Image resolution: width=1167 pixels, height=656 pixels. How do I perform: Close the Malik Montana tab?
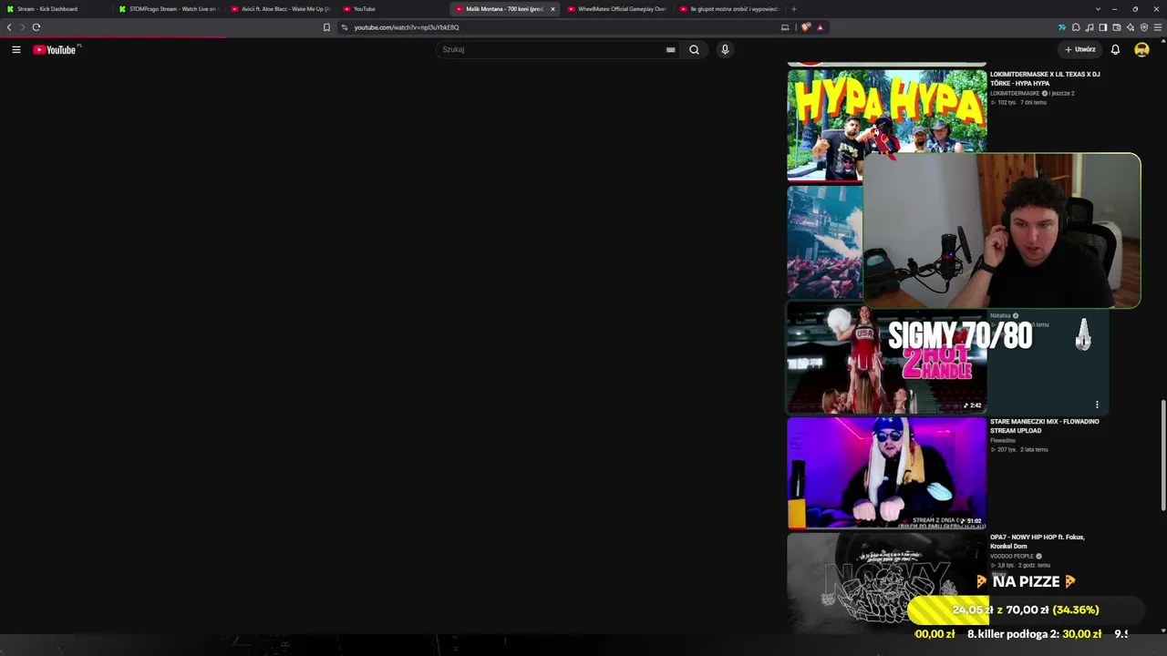(553, 9)
